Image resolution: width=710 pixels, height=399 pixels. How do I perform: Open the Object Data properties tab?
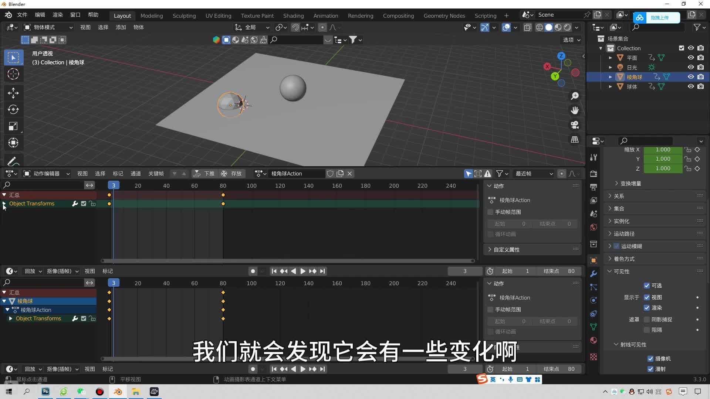point(594,327)
